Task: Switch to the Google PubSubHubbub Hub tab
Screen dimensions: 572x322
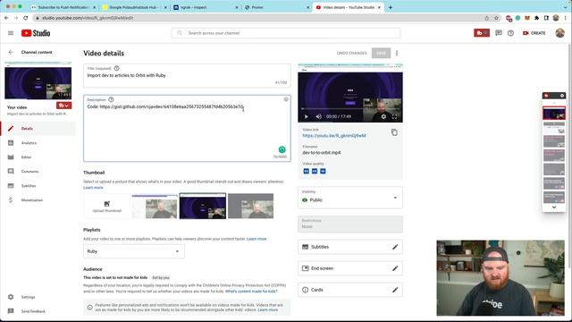Action: point(133,7)
